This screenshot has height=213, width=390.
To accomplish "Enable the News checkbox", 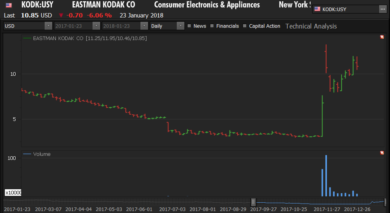I will coord(189,26).
